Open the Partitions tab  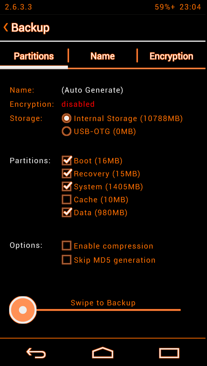(34, 56)
